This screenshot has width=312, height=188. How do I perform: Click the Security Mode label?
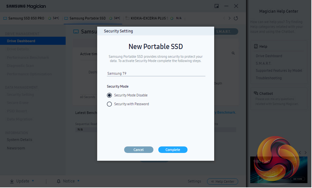118,87
